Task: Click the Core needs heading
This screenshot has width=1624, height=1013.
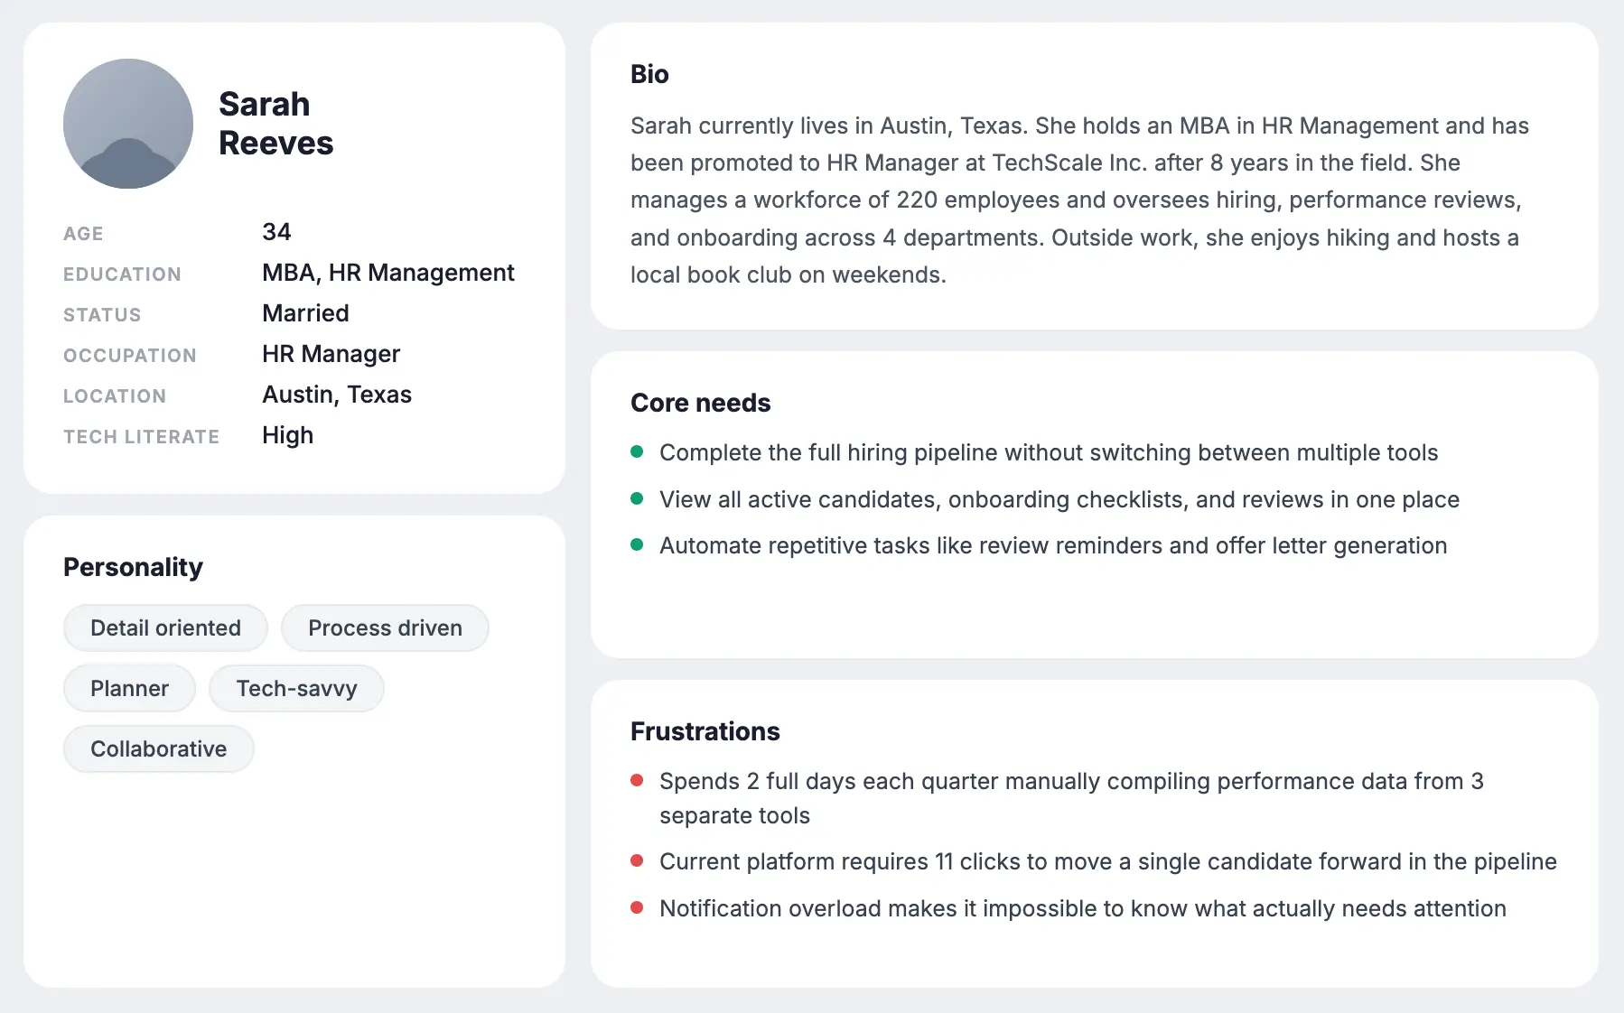Action: pos(700,403)
